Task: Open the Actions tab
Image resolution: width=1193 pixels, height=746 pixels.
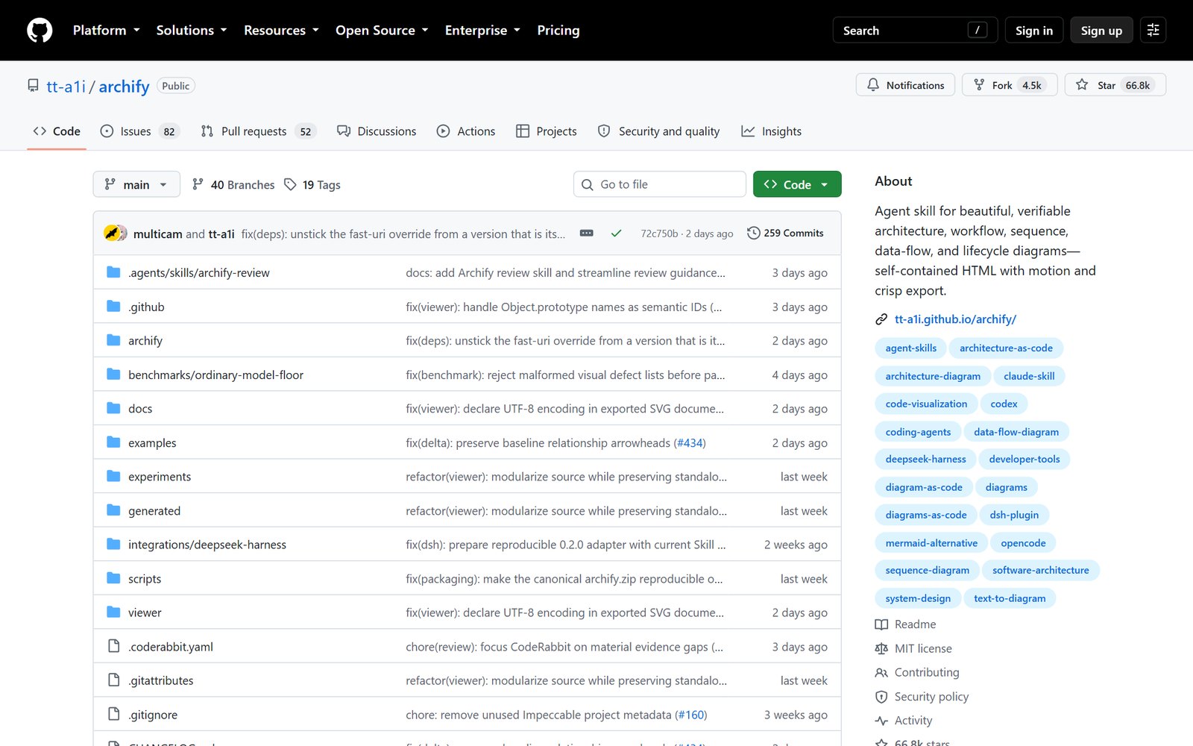Action: pos(466,131)
